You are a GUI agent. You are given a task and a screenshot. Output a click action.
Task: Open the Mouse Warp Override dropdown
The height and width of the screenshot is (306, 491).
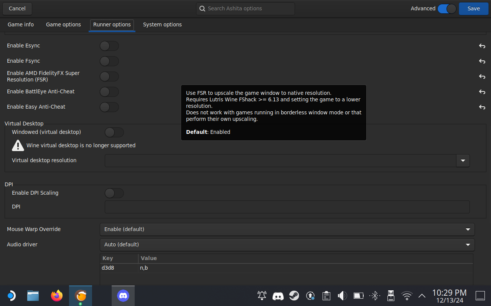click(x=287, y=229)
